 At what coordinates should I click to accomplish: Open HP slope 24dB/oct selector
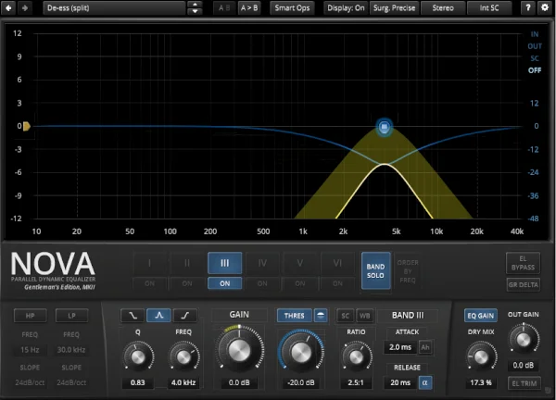coord(31,382)
